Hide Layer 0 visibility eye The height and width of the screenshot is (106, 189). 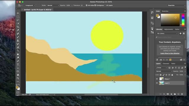157,83
